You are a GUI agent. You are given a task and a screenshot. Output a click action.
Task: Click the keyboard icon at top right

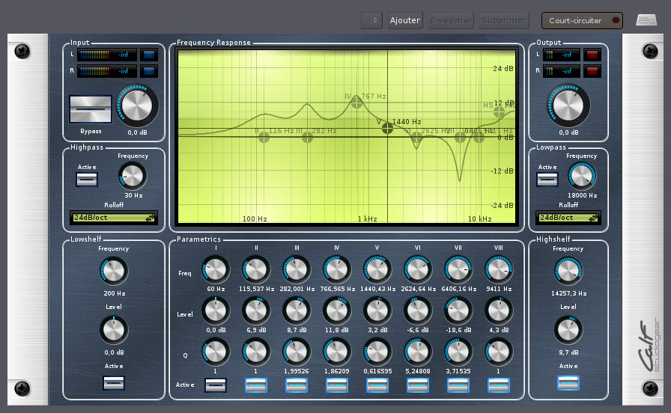tap(646, 20)
